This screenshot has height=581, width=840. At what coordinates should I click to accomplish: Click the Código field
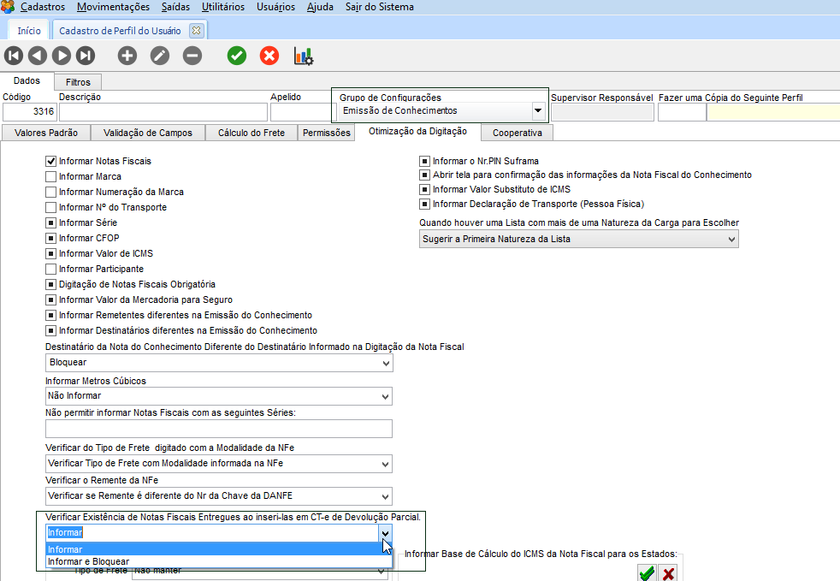pos(29,111)
